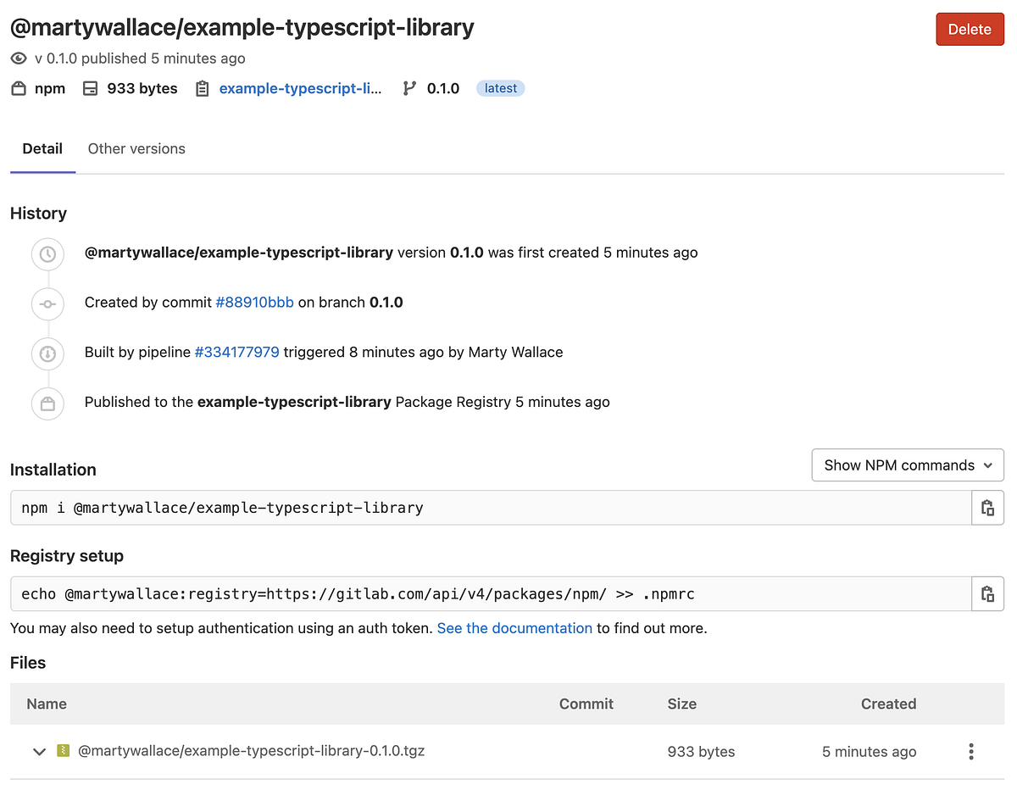Click the npm icon beside the tgz file
This screenshot has width=1017, height=790.
tap(63, 751)
